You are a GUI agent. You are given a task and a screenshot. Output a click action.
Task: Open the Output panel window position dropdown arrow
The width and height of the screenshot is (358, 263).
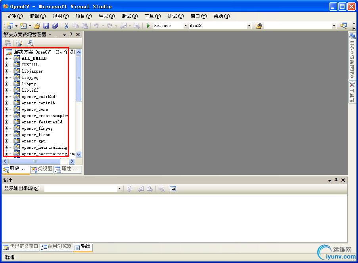pos(329,180)
